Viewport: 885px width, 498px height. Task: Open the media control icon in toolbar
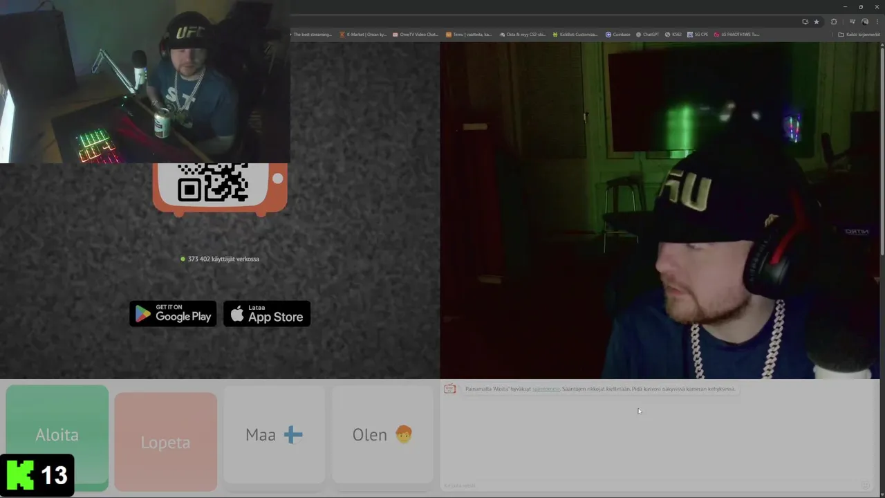click(852, 22)
